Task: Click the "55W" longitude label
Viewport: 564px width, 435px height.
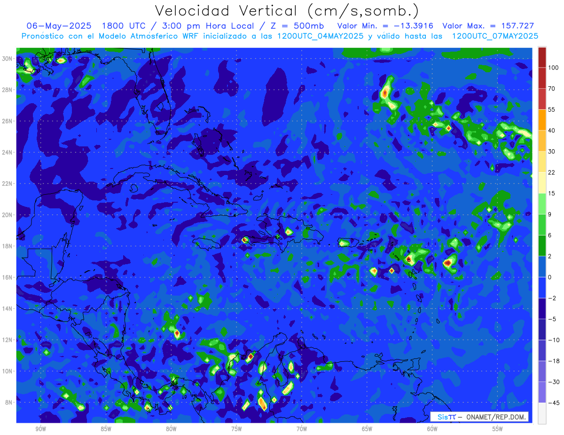Action: (x=497, y=429)
